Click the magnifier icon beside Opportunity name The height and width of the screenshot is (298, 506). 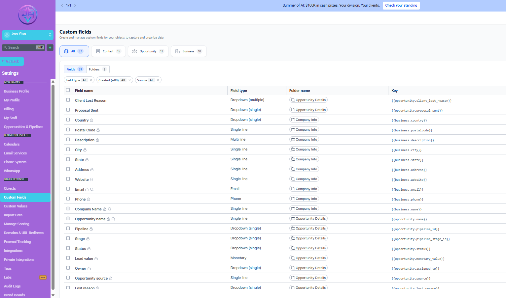[x=113, y=219]
